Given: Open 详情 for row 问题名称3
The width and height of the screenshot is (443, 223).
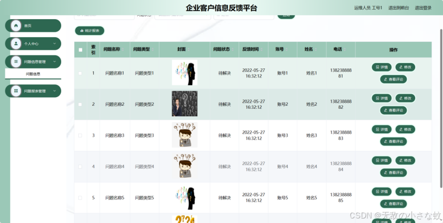Looking at the screenshot, I should 381,129.
